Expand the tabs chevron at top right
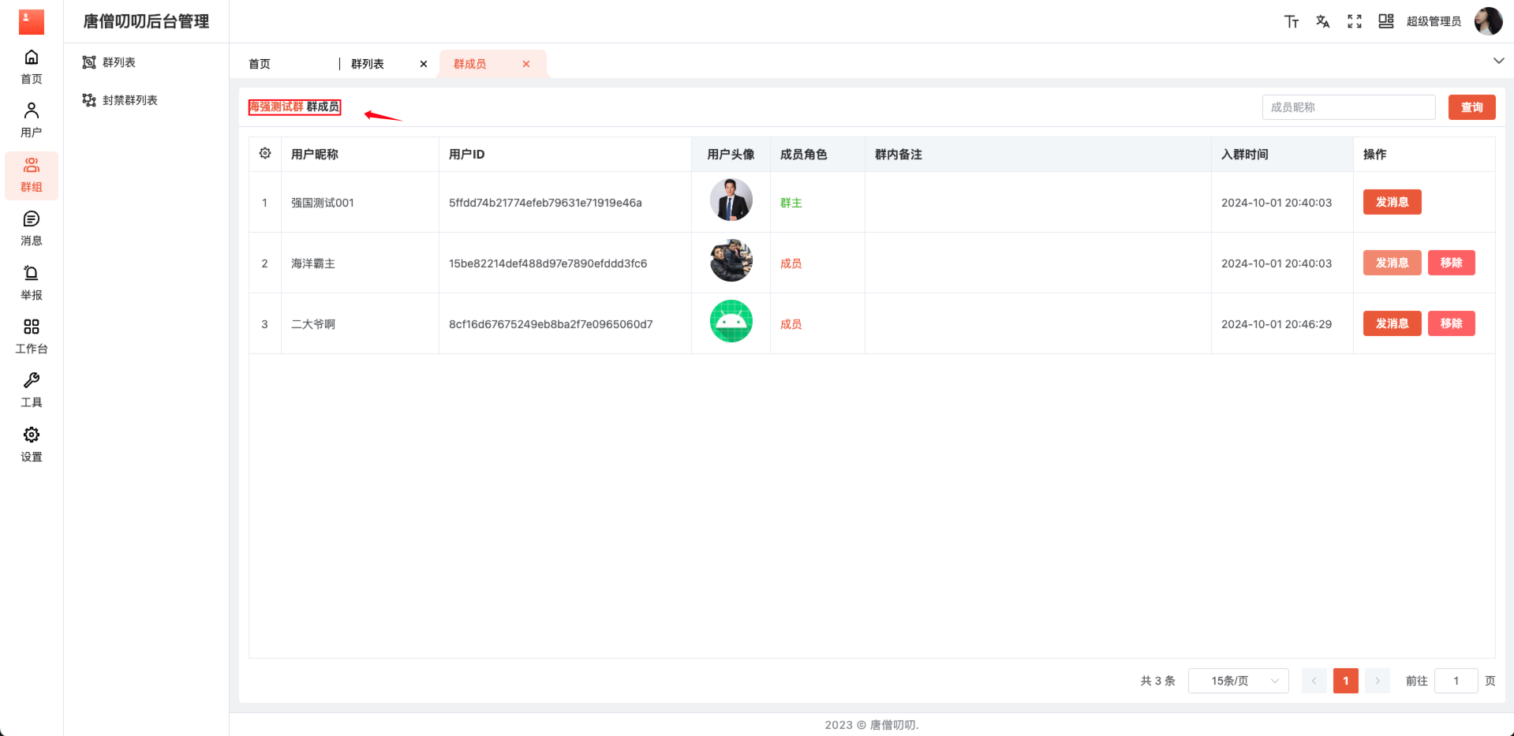Image resolution: width=1514 pixels, height=736 pixels. pyautogui.click(x=1498, y=61)
